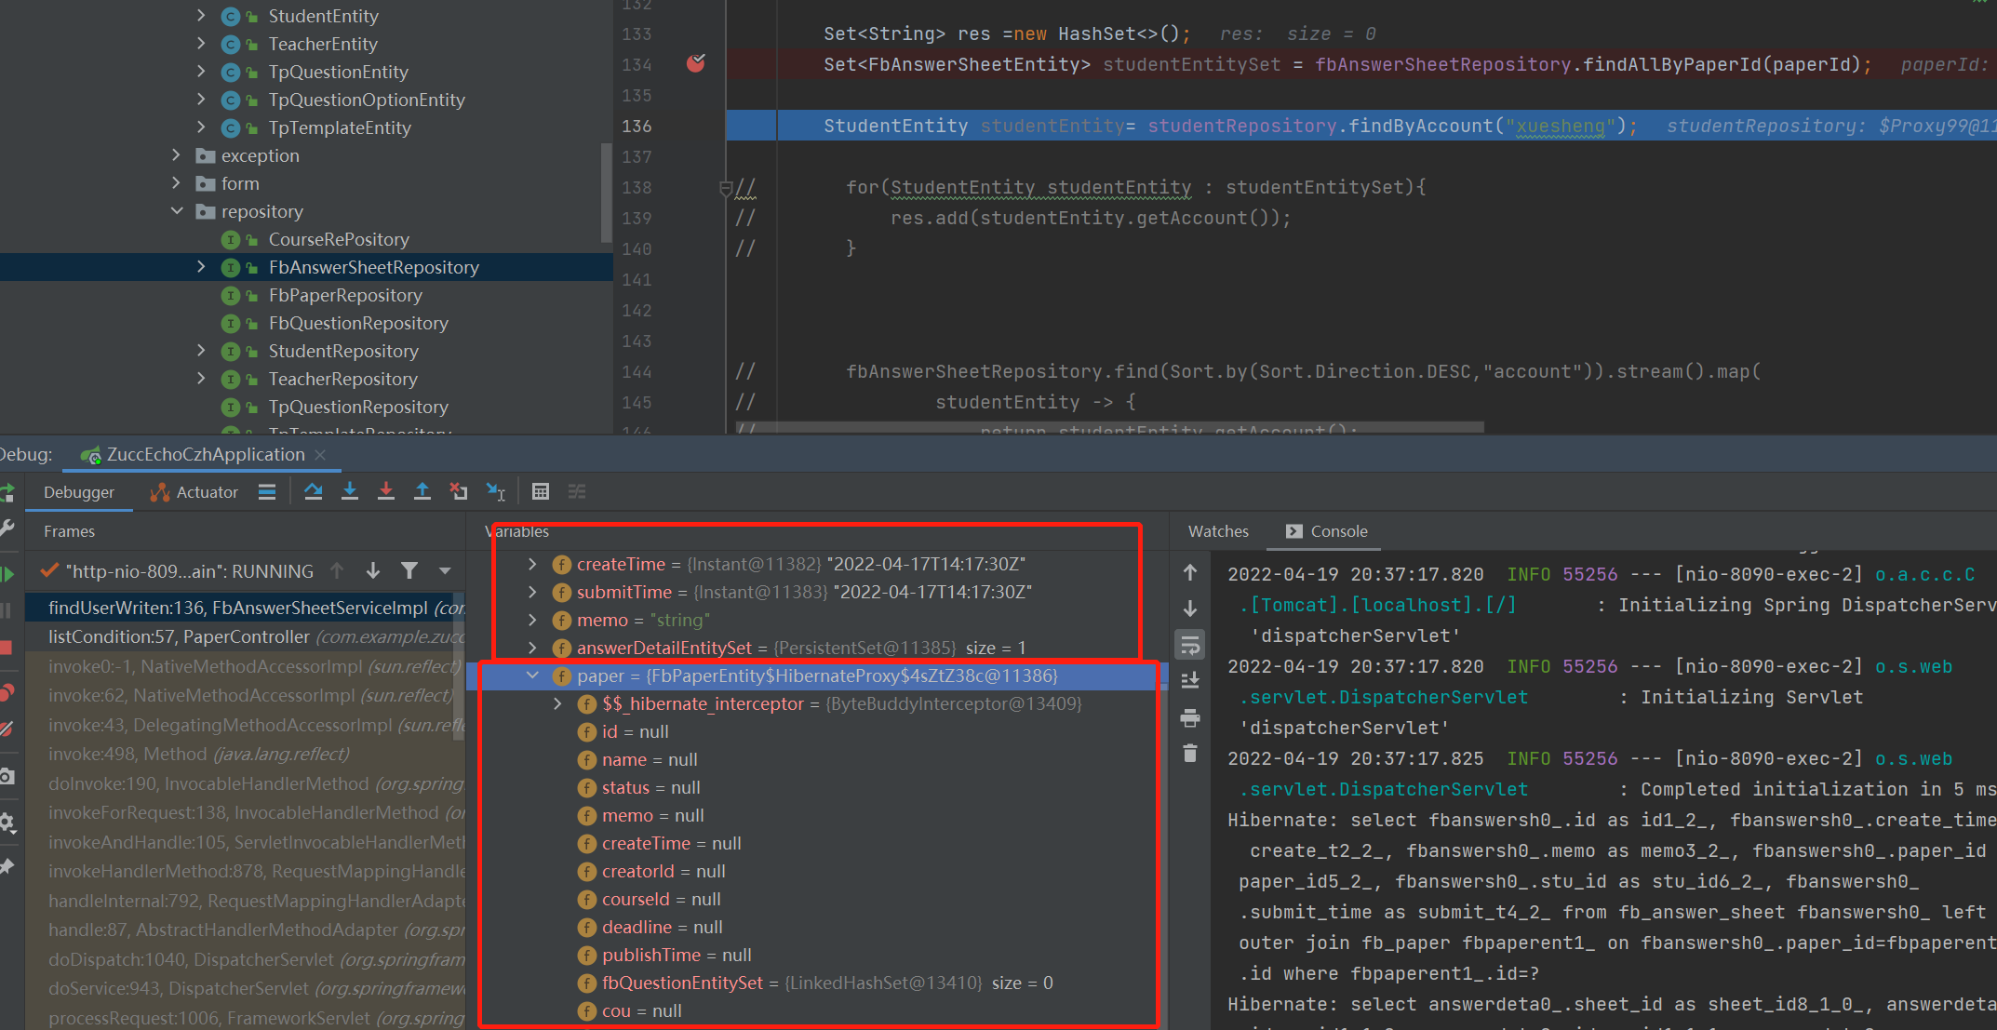Screen dimensions: 1997x1030
Task: Open the Evaluate Expression calculator icon
Action: [x=541, y=491]
